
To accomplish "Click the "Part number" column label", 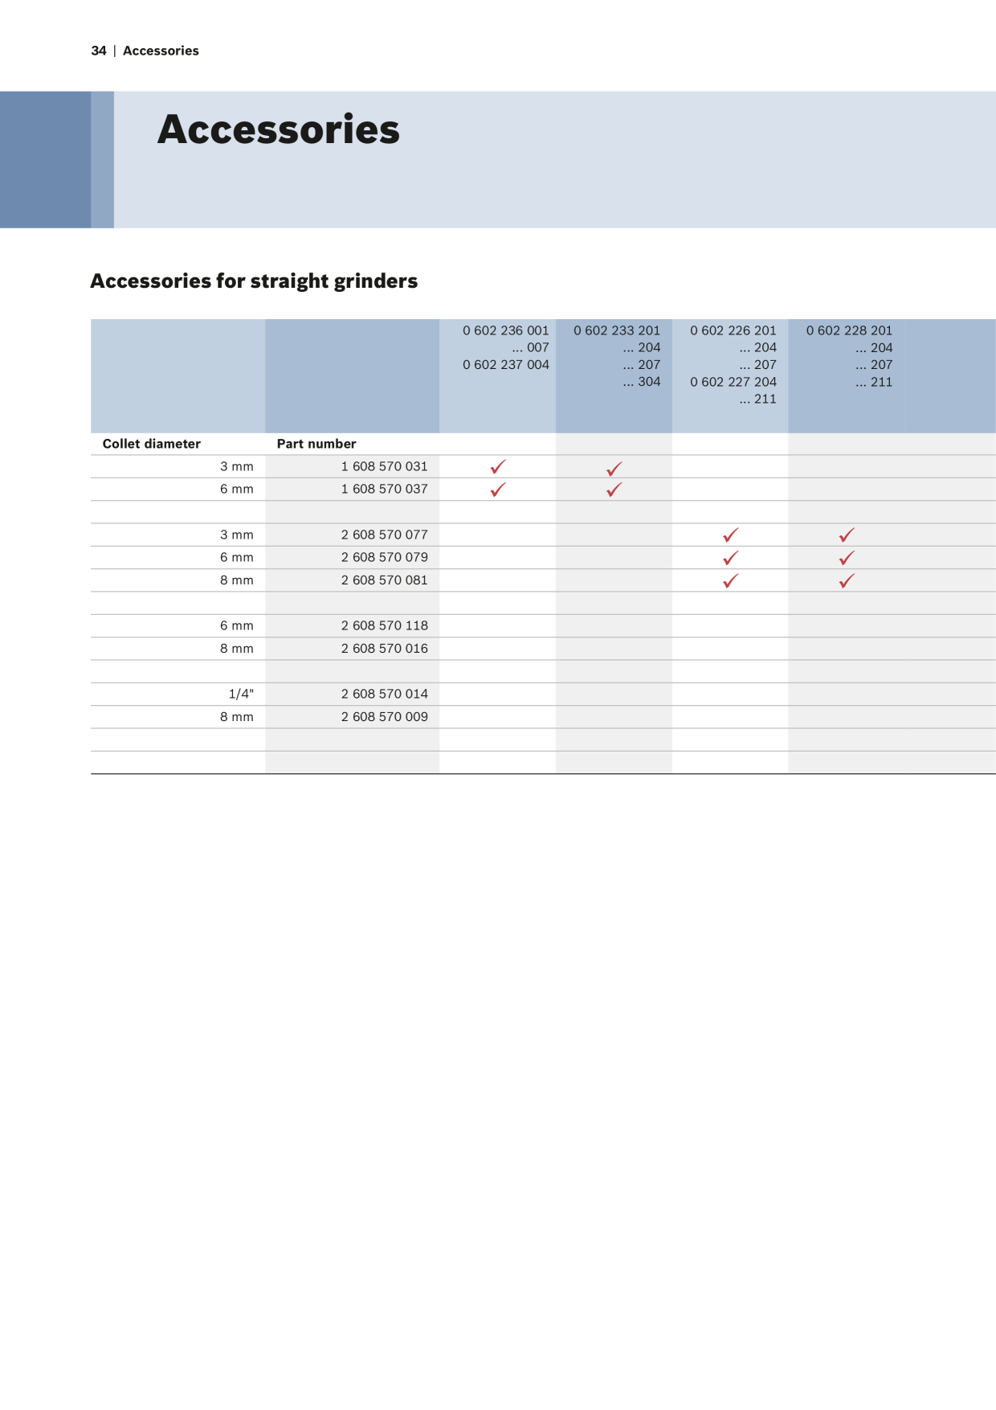I will tap(316, 444).
